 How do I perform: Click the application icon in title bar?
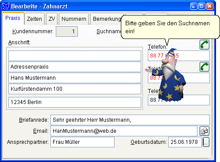coord(6,6)
